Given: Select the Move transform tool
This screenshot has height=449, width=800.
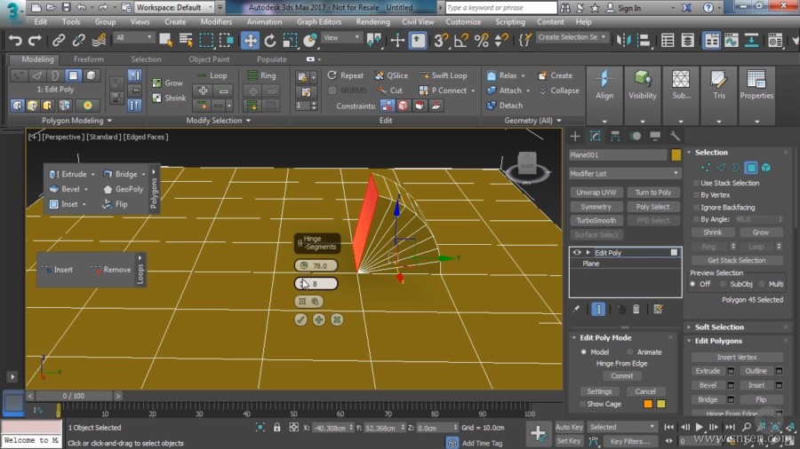Looking at the screenshot, I should (x=251, y=40).
